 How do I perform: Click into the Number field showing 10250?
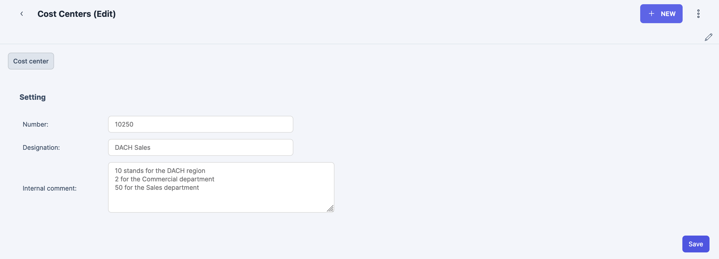200,124
